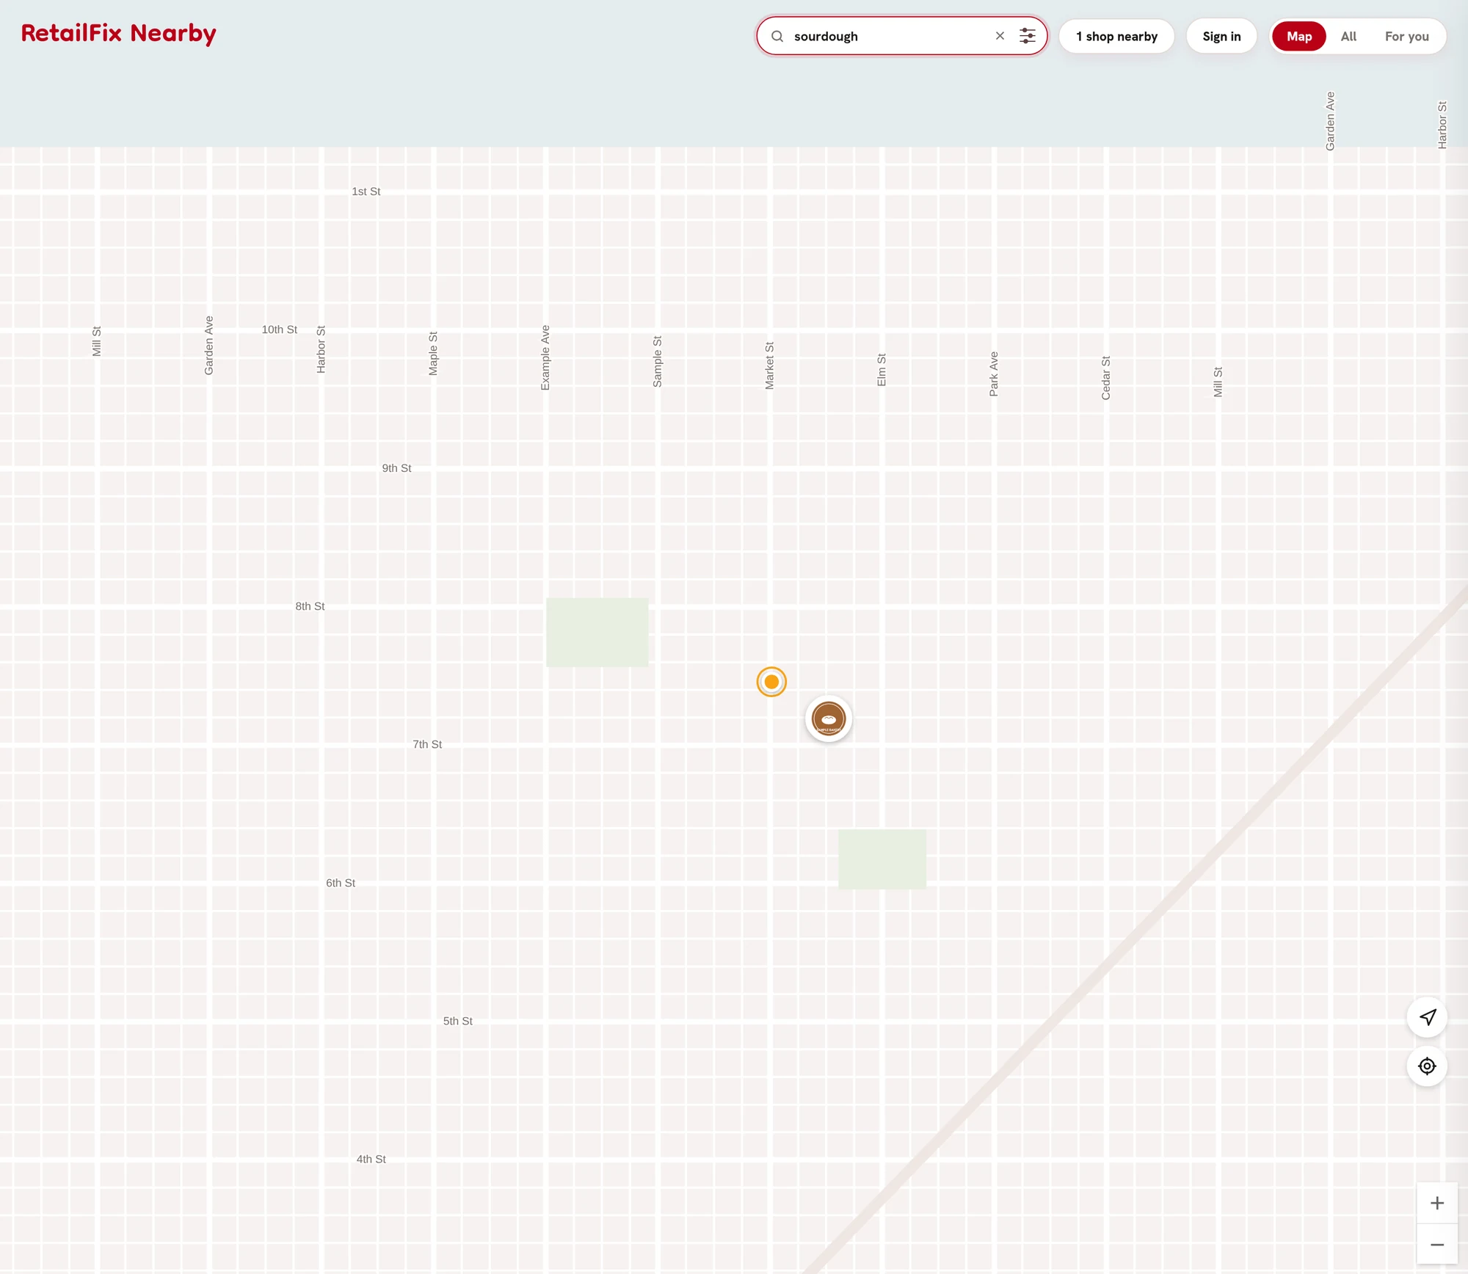The image size is (1468, 1274).
Task: Click the navigation arrow button
Action: click(1427, 1017)
